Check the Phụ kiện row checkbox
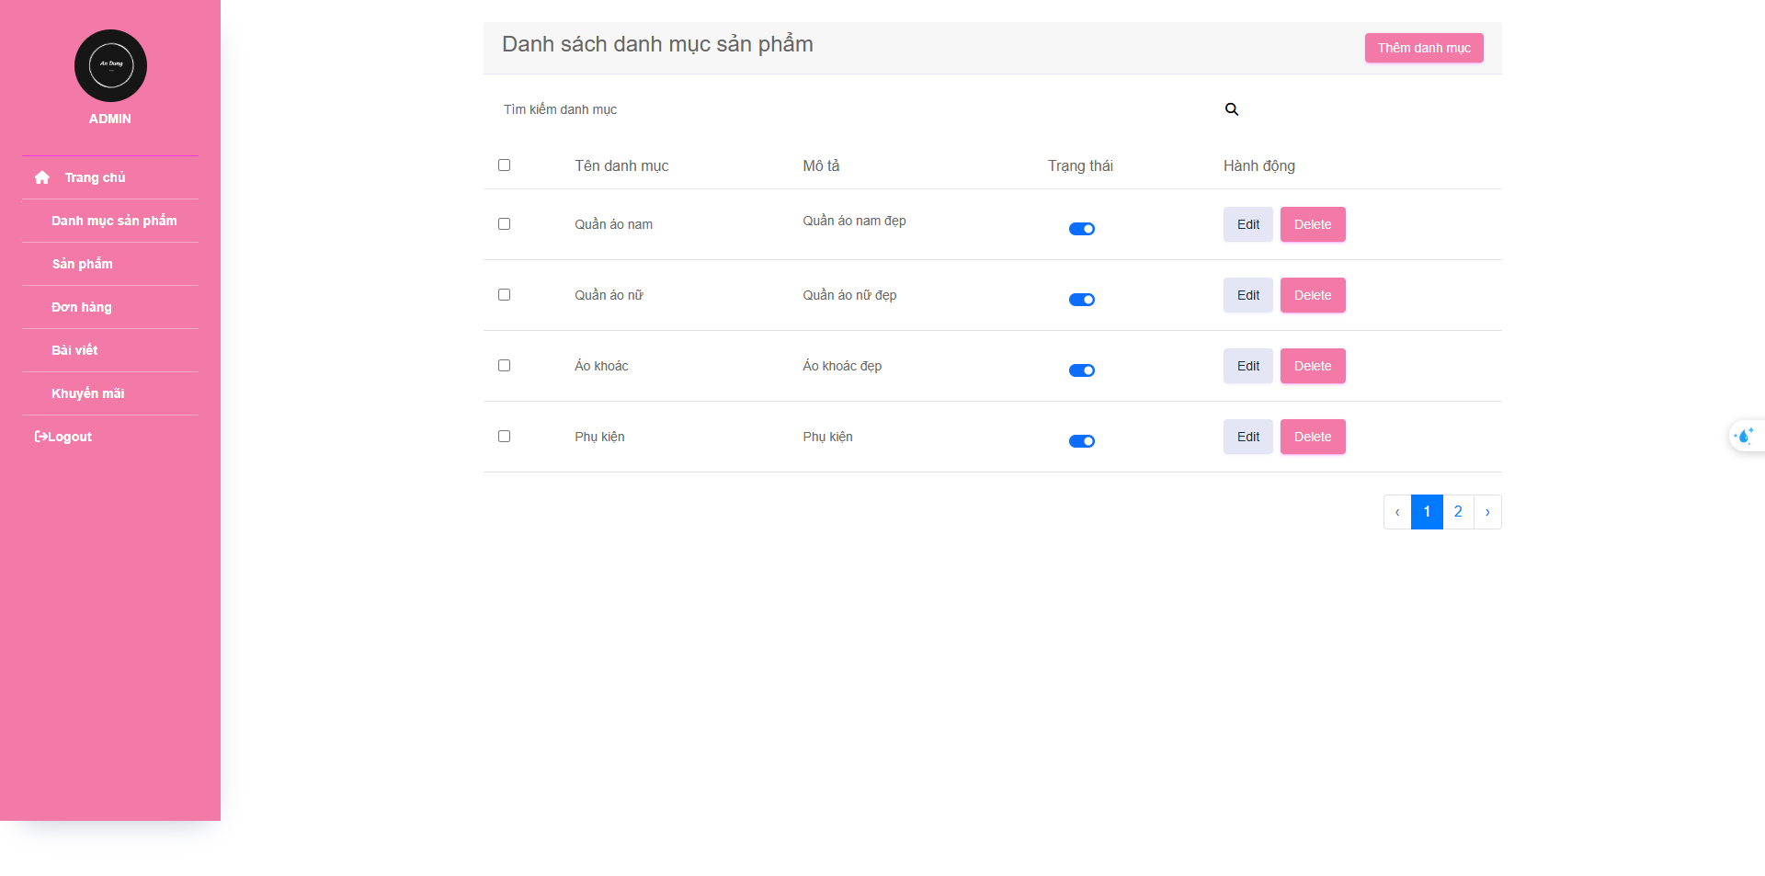The height and width of the screenshot is (876, 1765). 504,437
